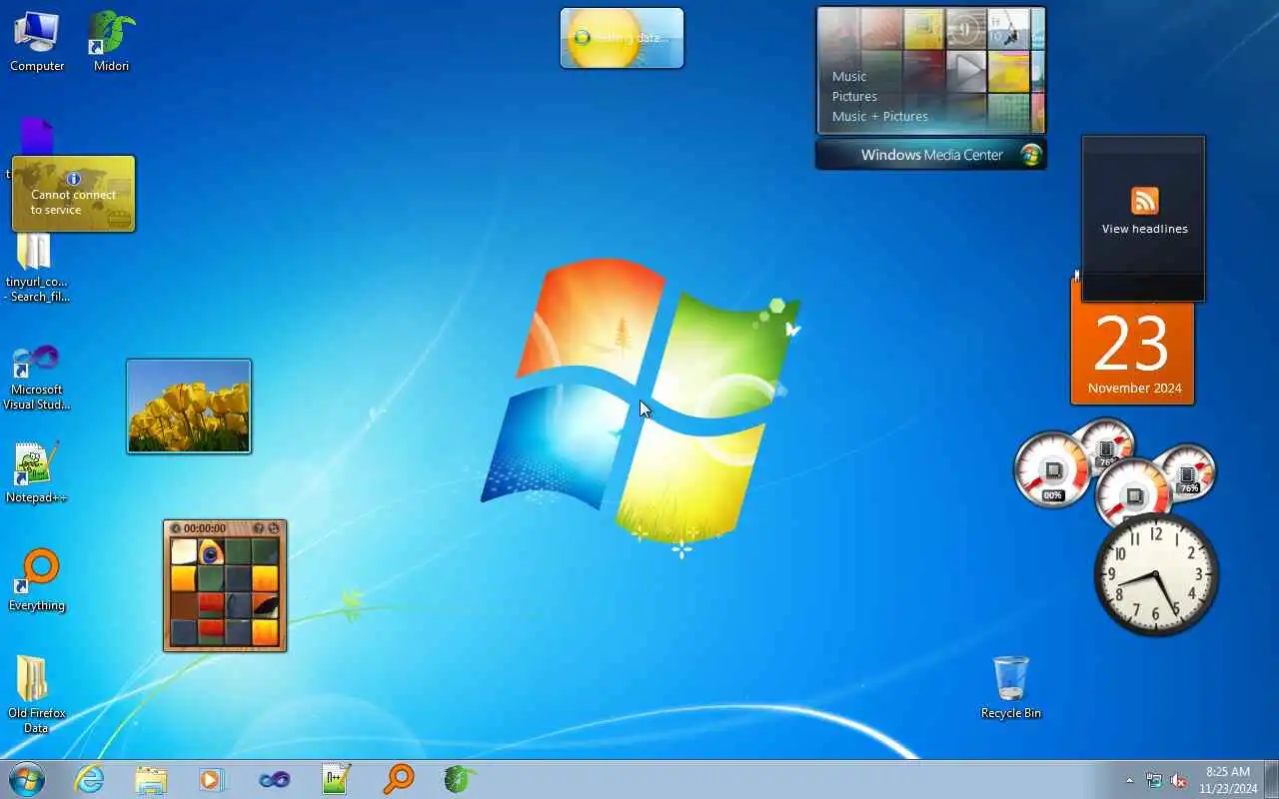Click View headlines in the Feed gadget
Image resolution: width=1279 pixels, height=799 pixels.
click(x=1144, y=229)
